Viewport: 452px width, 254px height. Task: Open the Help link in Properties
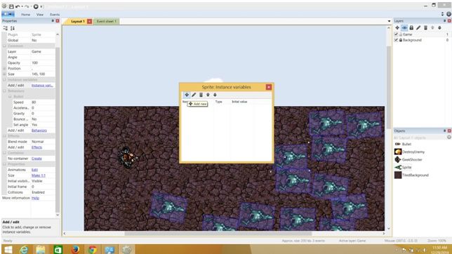coord(35,198)
